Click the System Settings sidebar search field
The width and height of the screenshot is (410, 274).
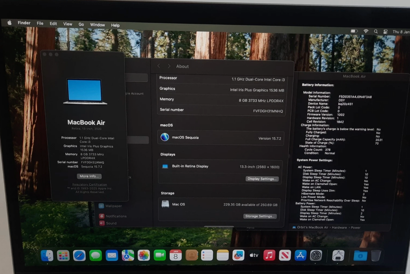point(137,78)
